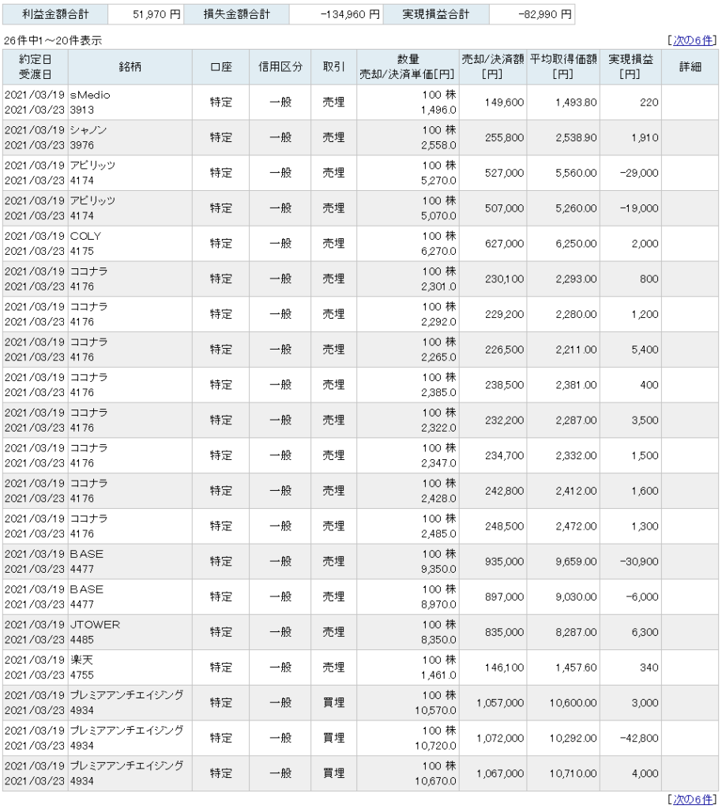Select the 平均取得価額 column header
722x808 pixels.
pos(563,67)
